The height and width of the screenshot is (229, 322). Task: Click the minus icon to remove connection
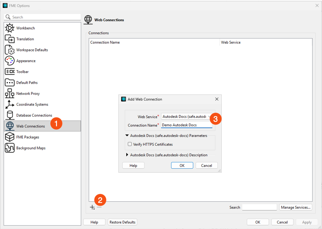coord(99,207)
